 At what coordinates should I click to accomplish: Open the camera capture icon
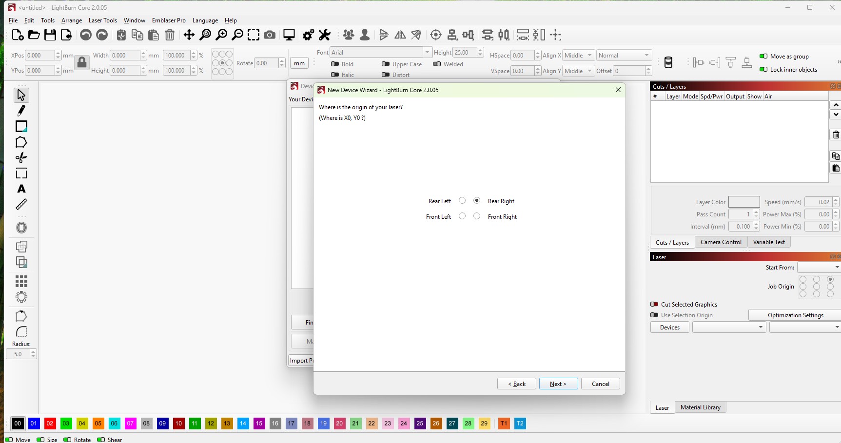click(x=270, y=35)
